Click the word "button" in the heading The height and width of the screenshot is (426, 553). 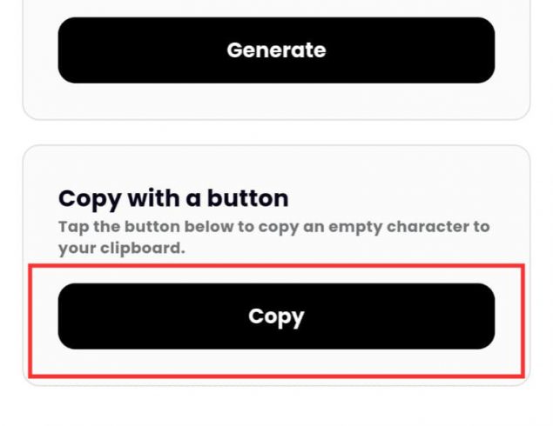tap(248, 198)
